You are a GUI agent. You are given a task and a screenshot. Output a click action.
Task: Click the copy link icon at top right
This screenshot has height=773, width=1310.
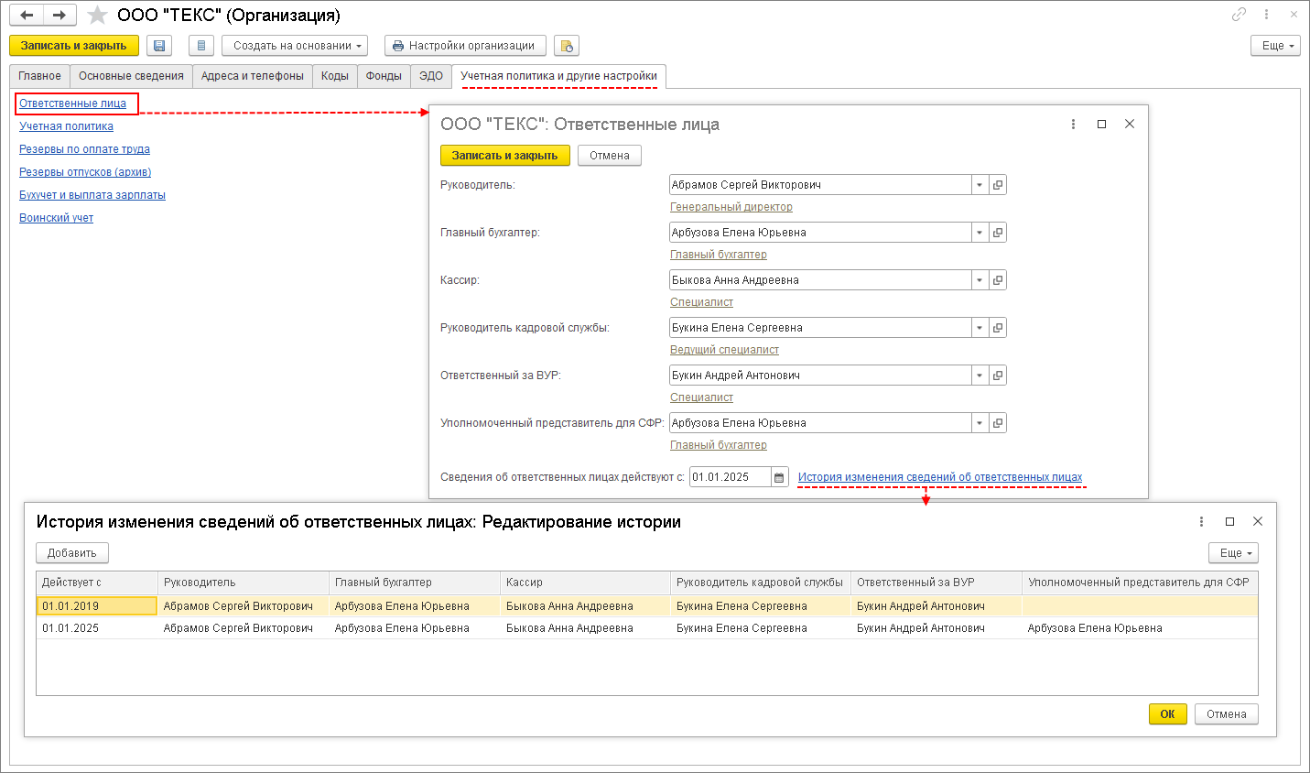coord(1239,15)
